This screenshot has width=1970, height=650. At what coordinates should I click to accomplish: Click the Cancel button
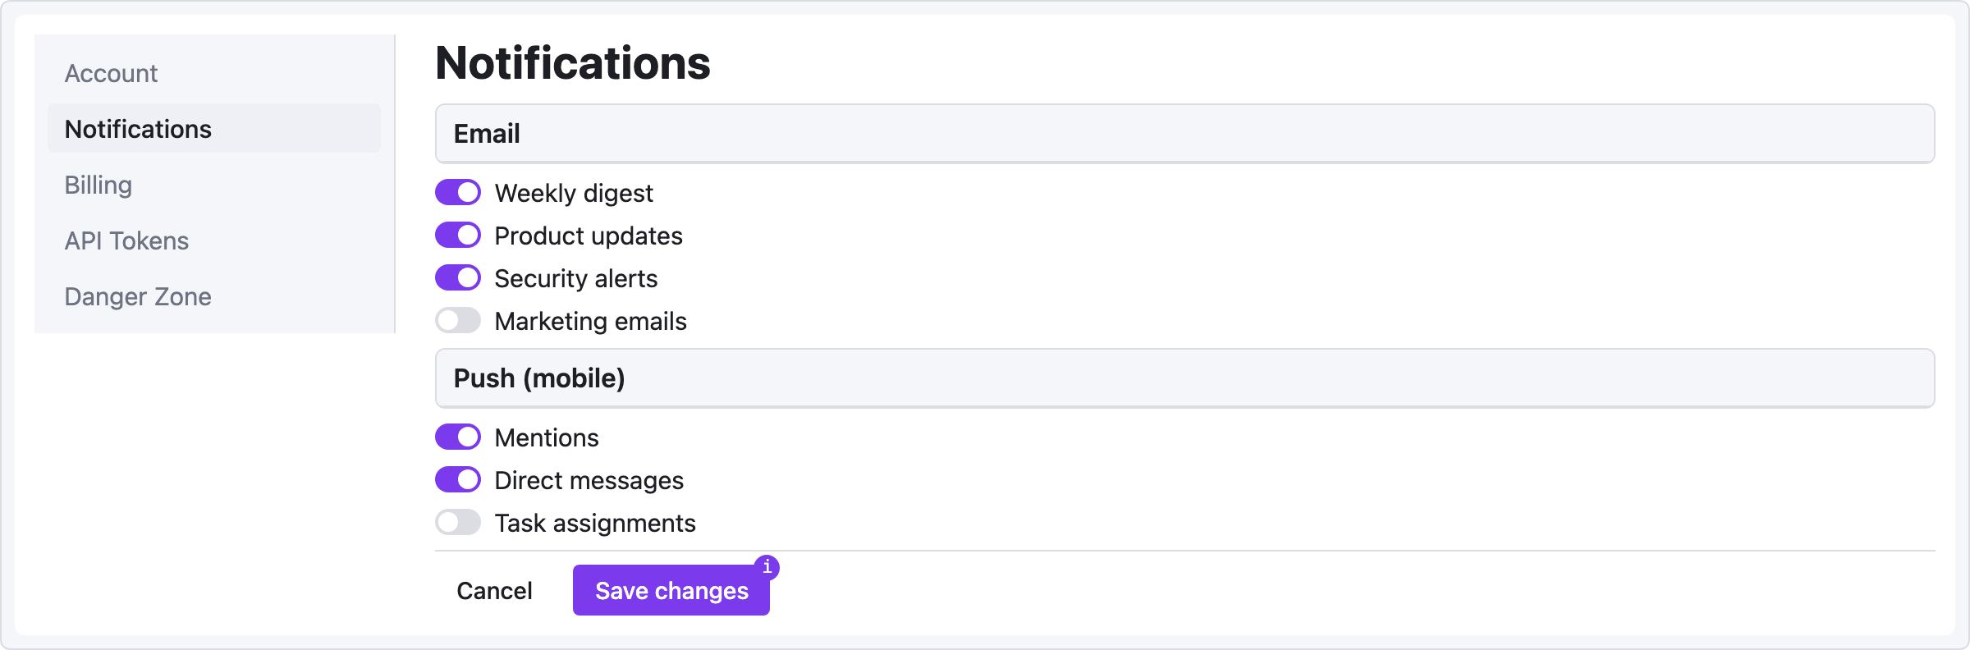(x=494, y=591)
